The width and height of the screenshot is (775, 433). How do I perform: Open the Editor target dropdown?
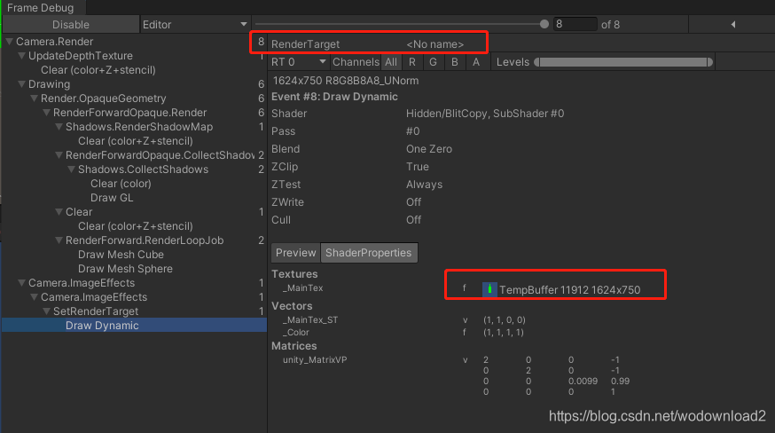[195, 25]
